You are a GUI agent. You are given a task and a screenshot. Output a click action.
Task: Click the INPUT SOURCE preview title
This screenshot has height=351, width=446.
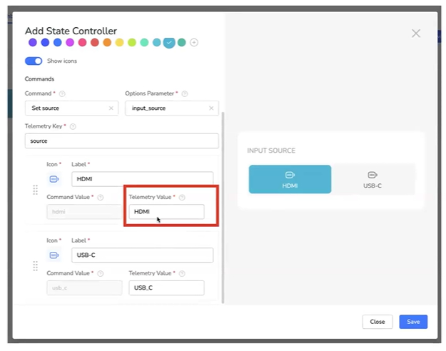[271, 151]
